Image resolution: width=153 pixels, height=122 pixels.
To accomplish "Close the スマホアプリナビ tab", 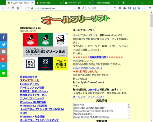I will point(61,3).
